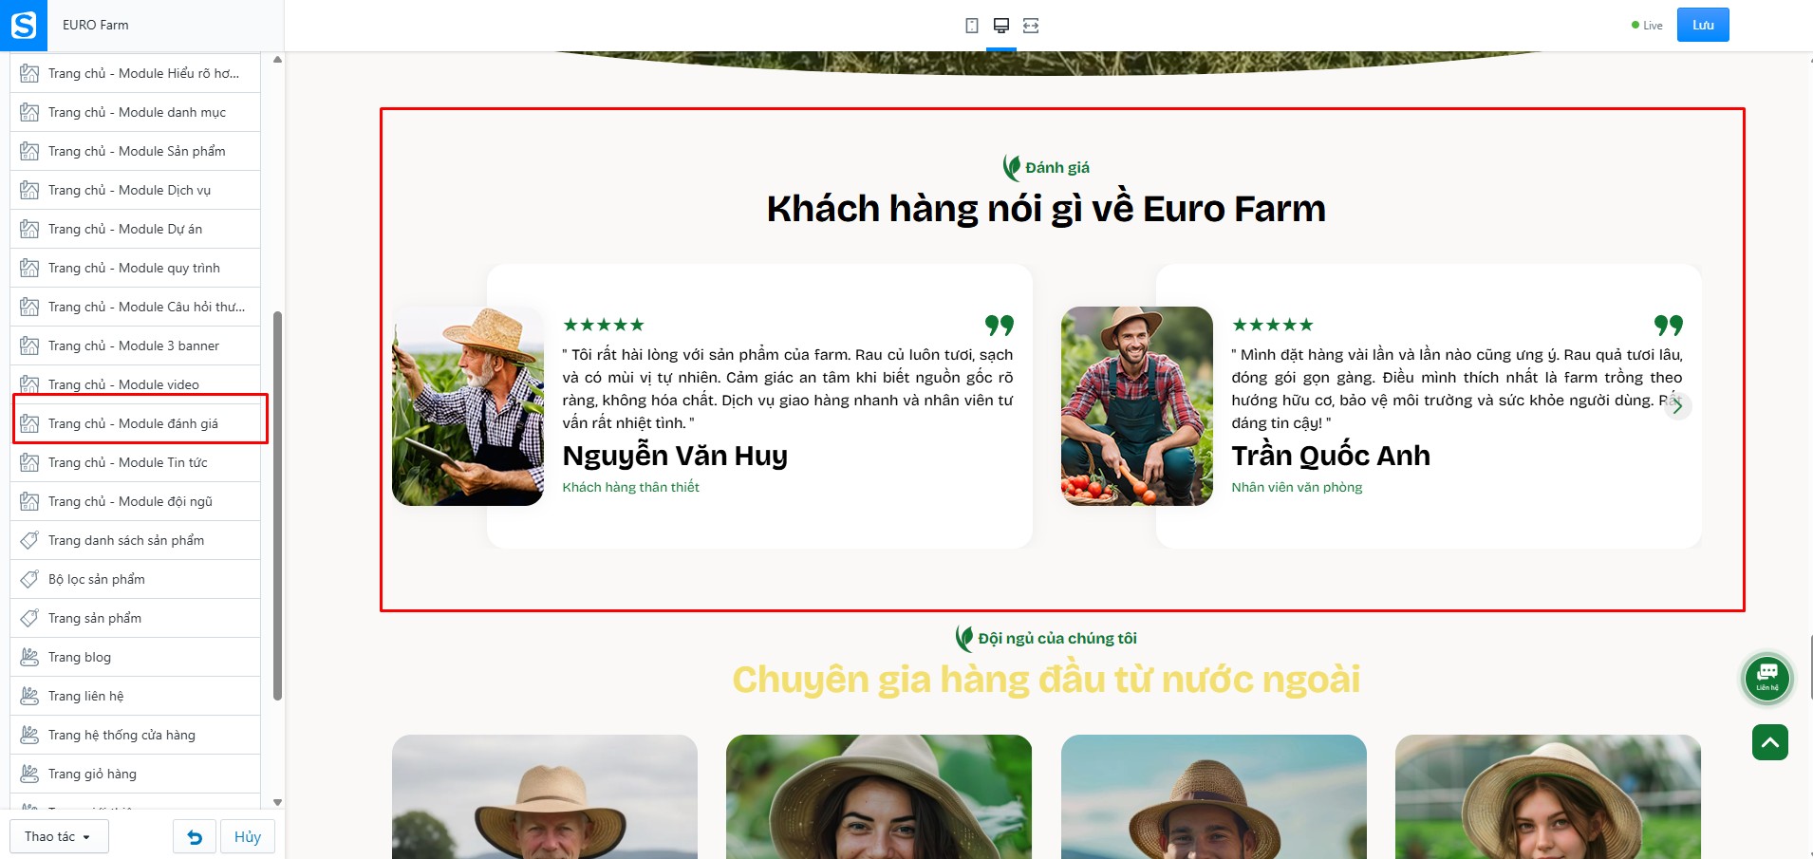Image resolution: width=1813 pixels, height=859 pixels.
Task: Select Trang chủ - Module Dịch vụ
Action: [x=135, y=190]
